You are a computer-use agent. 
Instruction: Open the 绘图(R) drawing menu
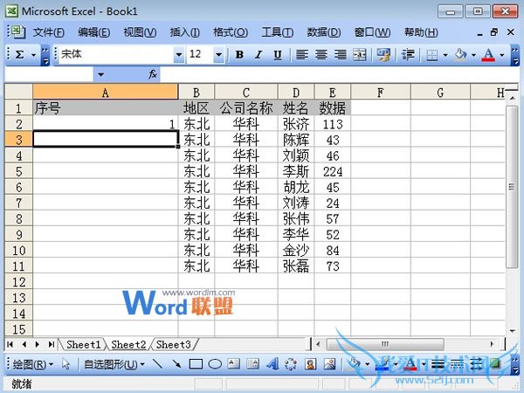[32, 364]
